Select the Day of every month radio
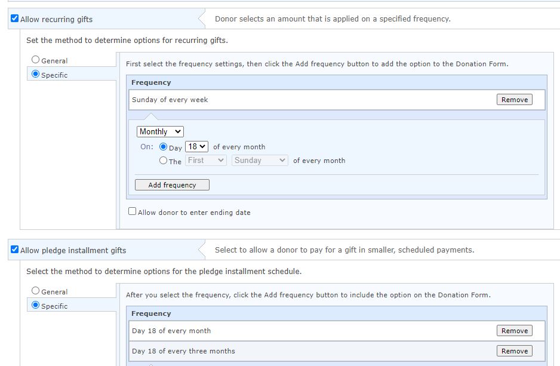 coord(163,147)
